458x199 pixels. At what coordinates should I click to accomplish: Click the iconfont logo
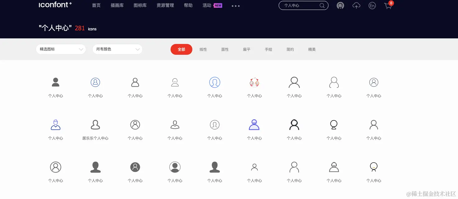pos(55,5)
